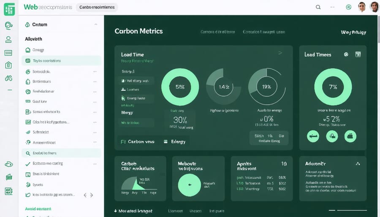The image size is (380, 217).
Task: Open options dots for Sfimoteict row
Action: pos(95,133)
